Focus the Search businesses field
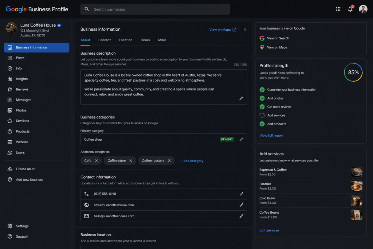 [155, 9]
